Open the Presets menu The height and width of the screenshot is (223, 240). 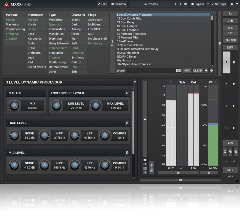pos(151,4)
